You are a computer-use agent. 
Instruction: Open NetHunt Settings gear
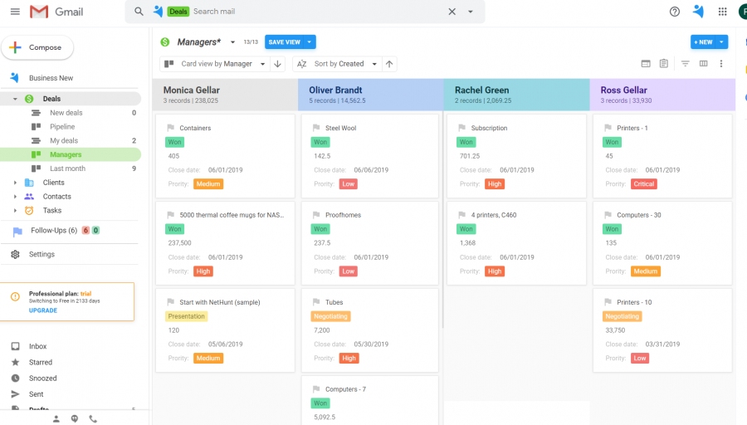point(15,255)
